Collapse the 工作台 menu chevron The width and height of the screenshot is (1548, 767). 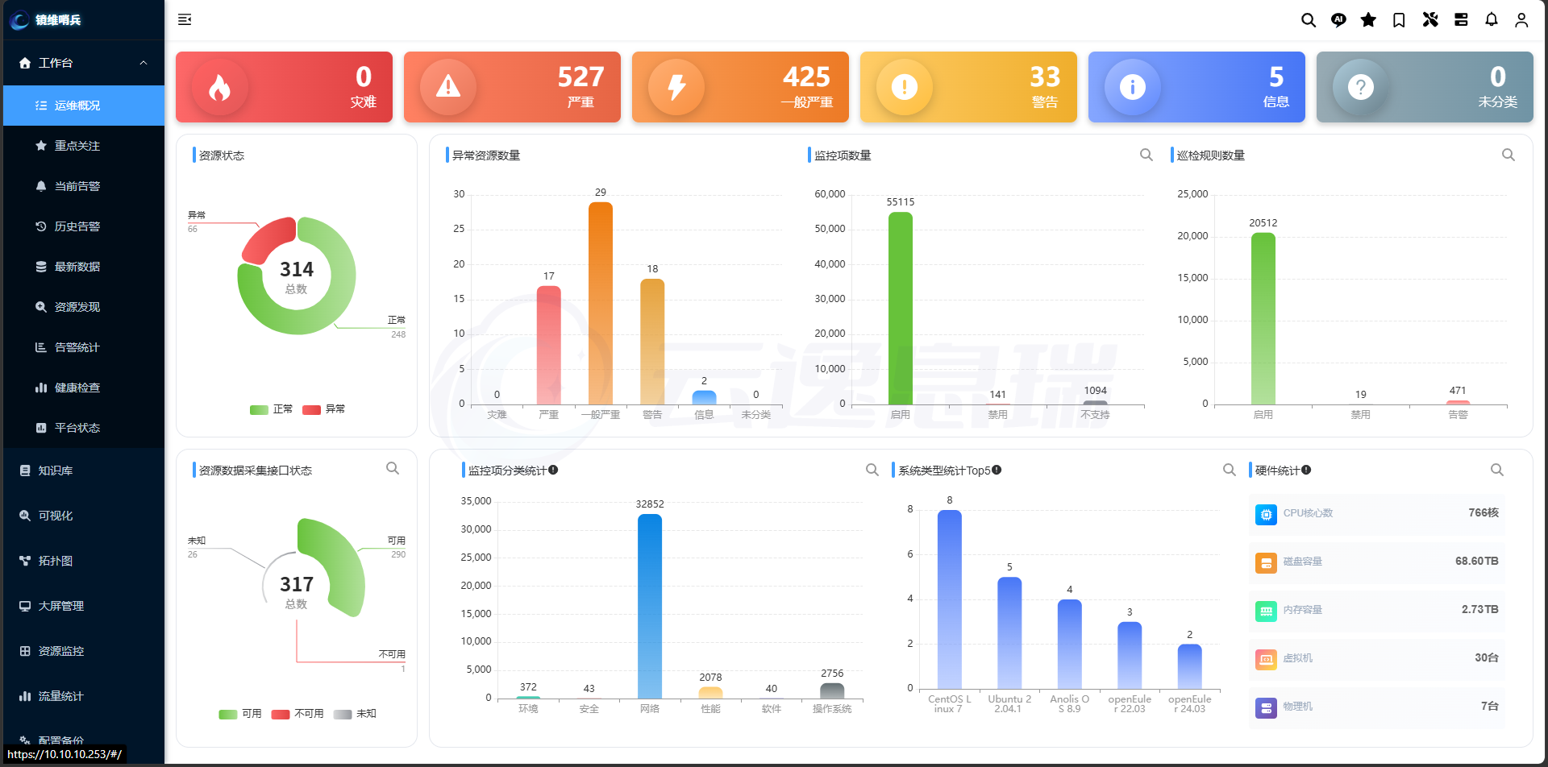[144, 63]
